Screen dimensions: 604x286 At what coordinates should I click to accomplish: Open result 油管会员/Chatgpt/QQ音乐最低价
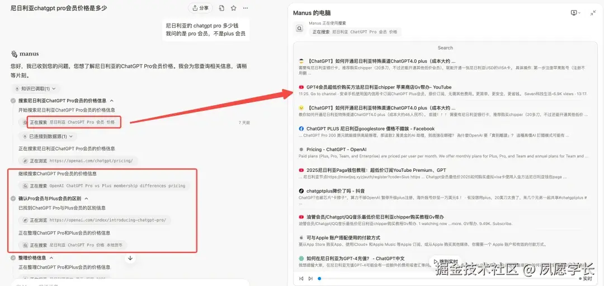375,217
